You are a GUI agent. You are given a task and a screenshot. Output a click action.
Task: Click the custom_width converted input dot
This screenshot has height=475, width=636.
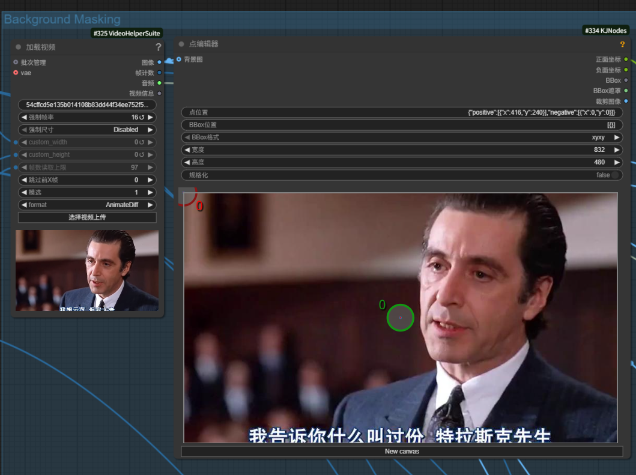tap(16, 142)
